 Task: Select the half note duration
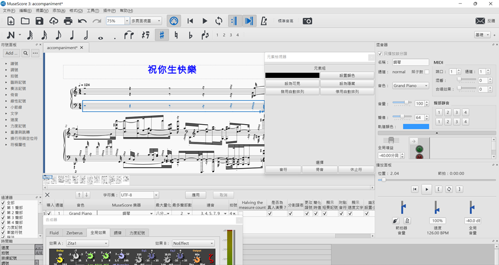click(86, 35)
